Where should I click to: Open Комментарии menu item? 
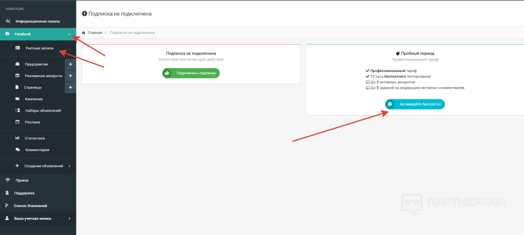click(x=38, y=150)
